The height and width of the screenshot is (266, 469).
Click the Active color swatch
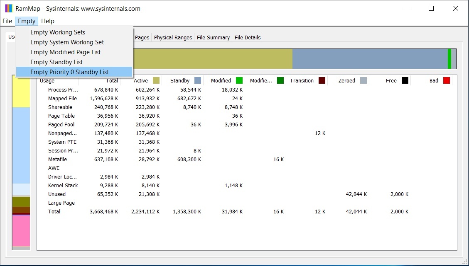coord(156,80)
